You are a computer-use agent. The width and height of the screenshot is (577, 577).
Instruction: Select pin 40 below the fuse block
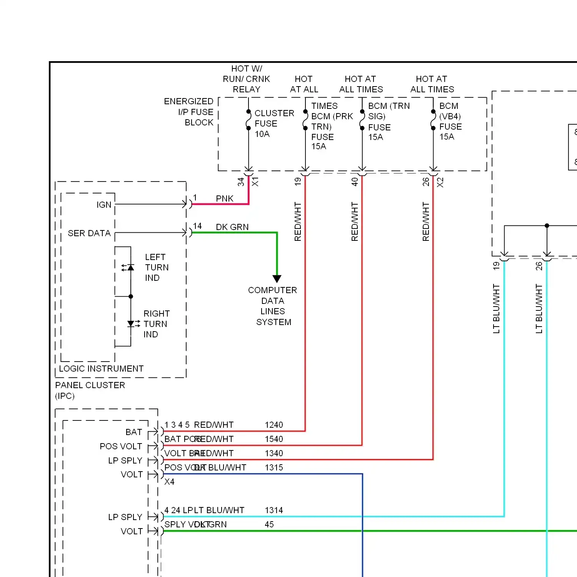click(x=355, y=182)
